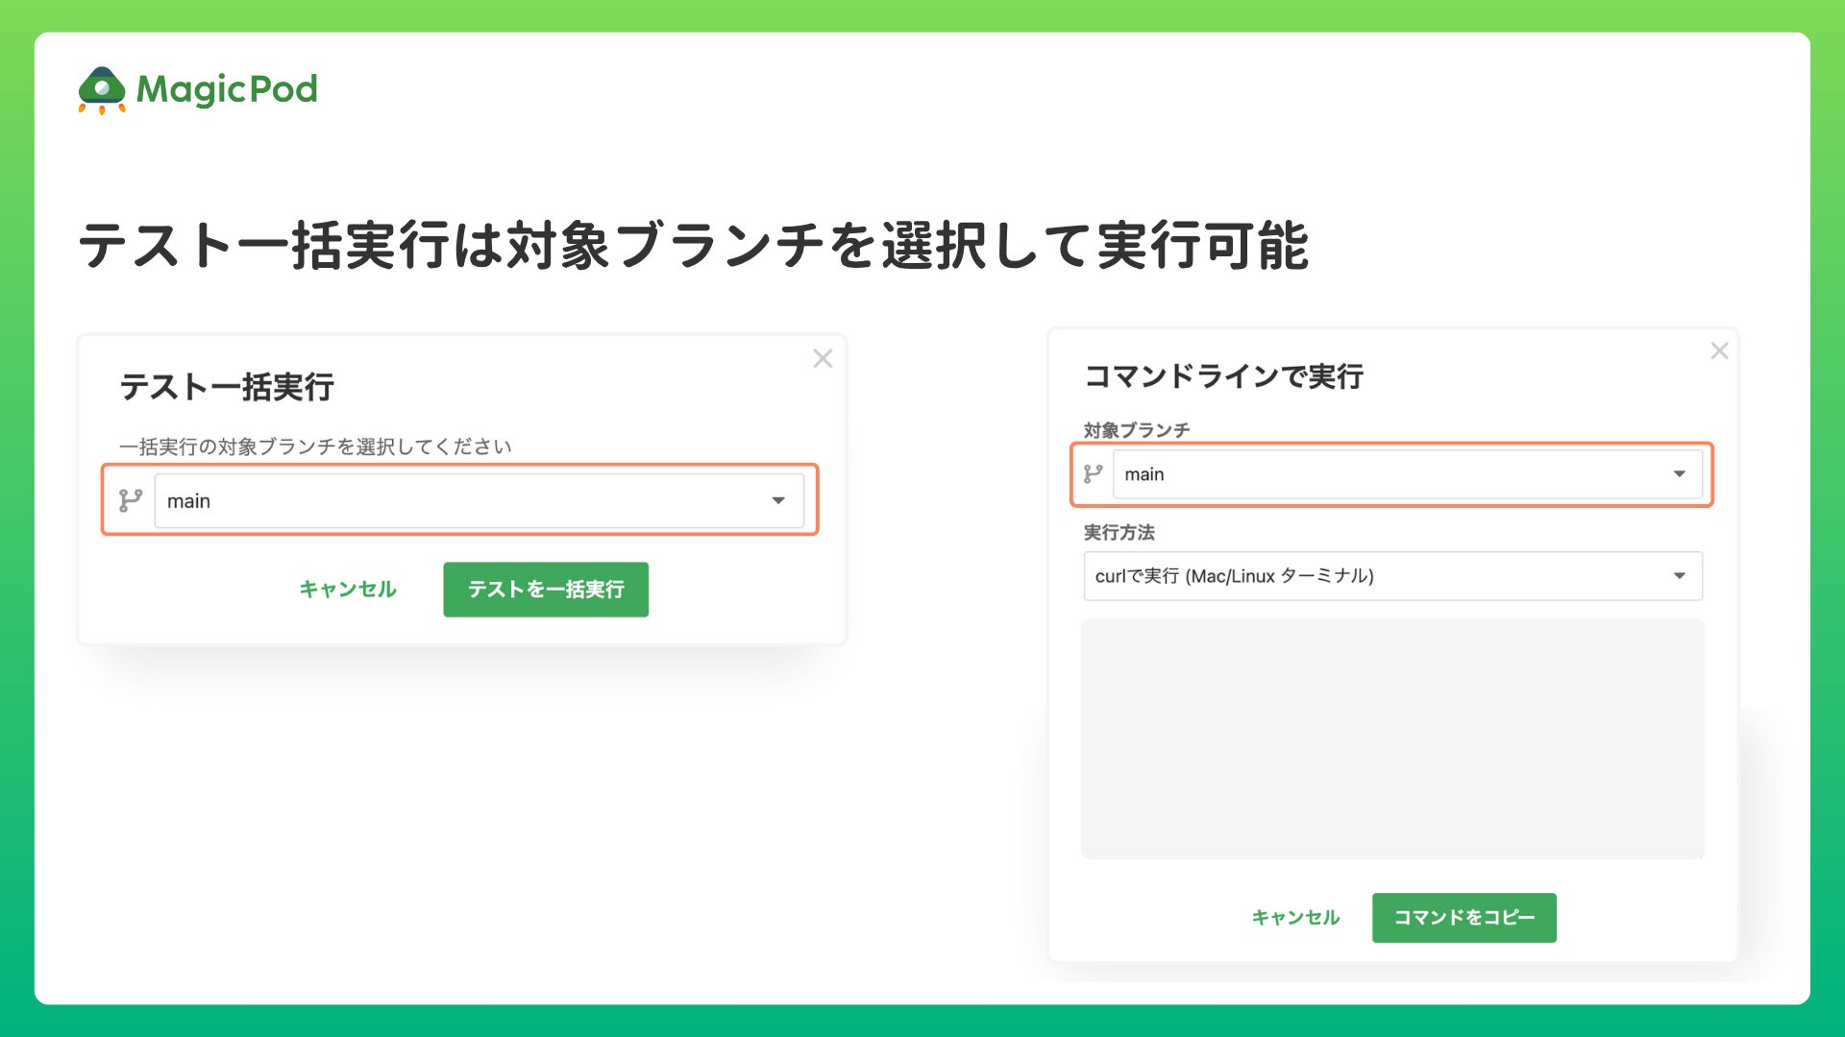Click dropdown arrow of batch-run branch selector
Viewport: 1845px width, 1037px height.
pos(778,501)
